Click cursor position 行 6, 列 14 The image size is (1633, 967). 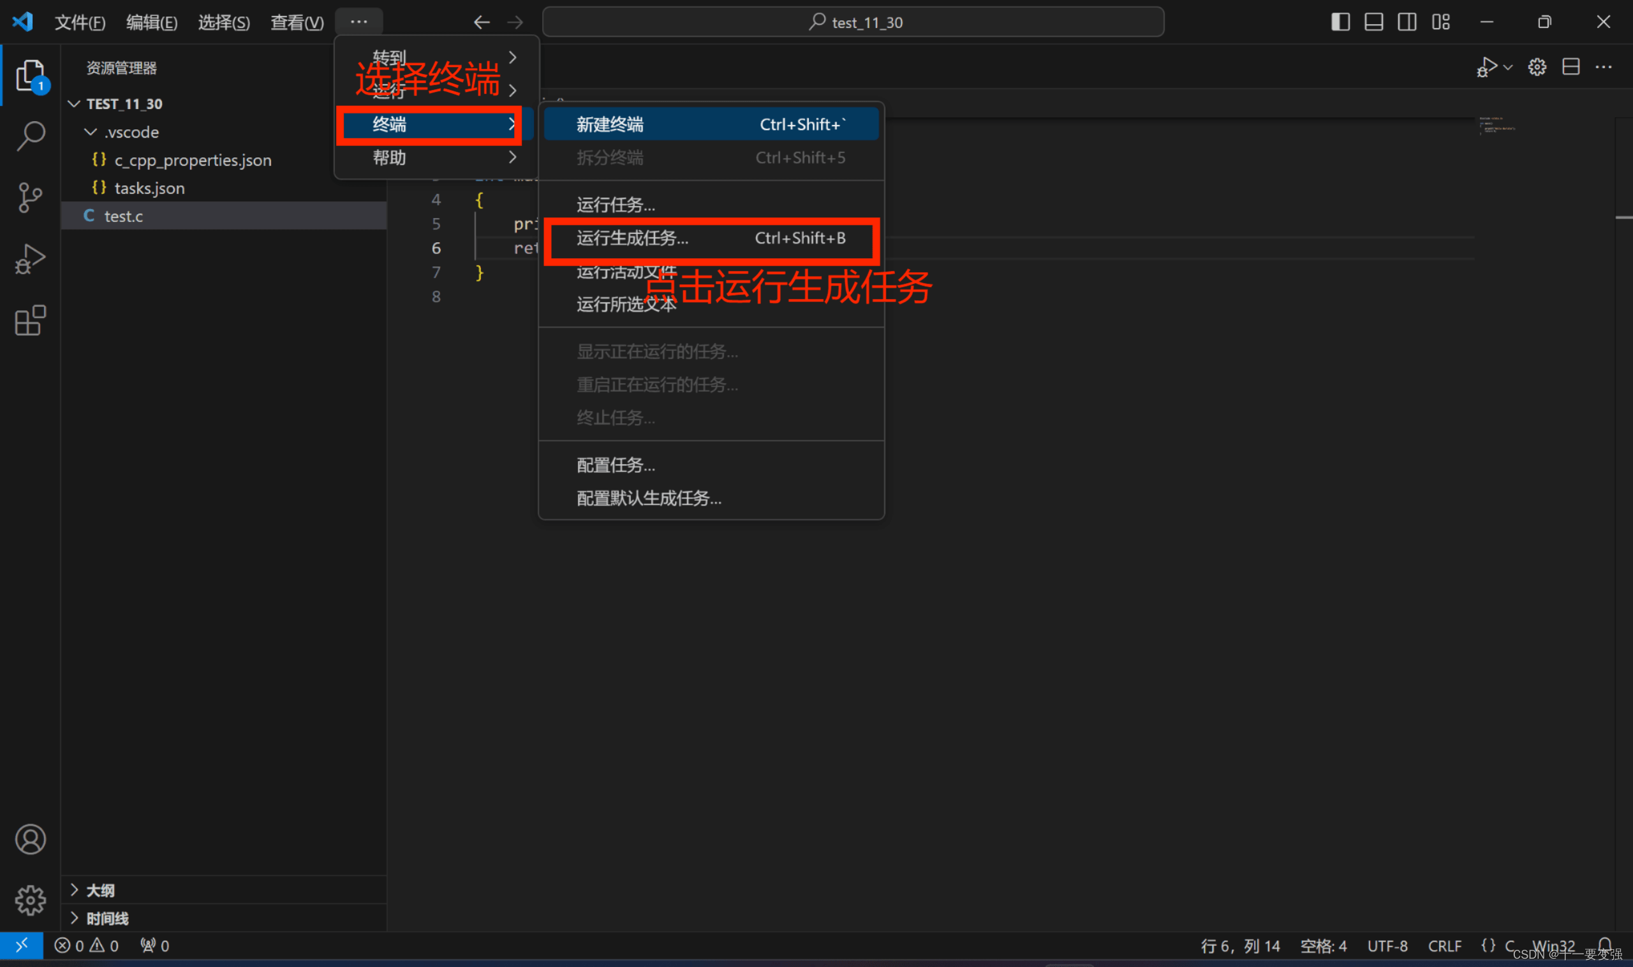pos(1240,945)
